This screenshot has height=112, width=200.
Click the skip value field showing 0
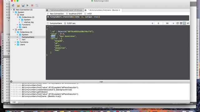click(158, 23)
